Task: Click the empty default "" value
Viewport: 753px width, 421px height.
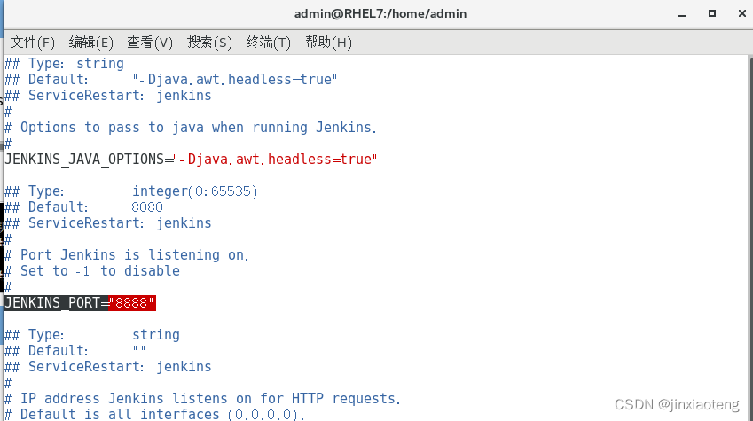Action: 139,350
